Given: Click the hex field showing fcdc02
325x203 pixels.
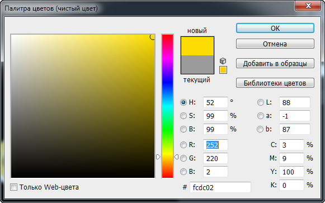Looking at the screenshot, I should 220,187.
